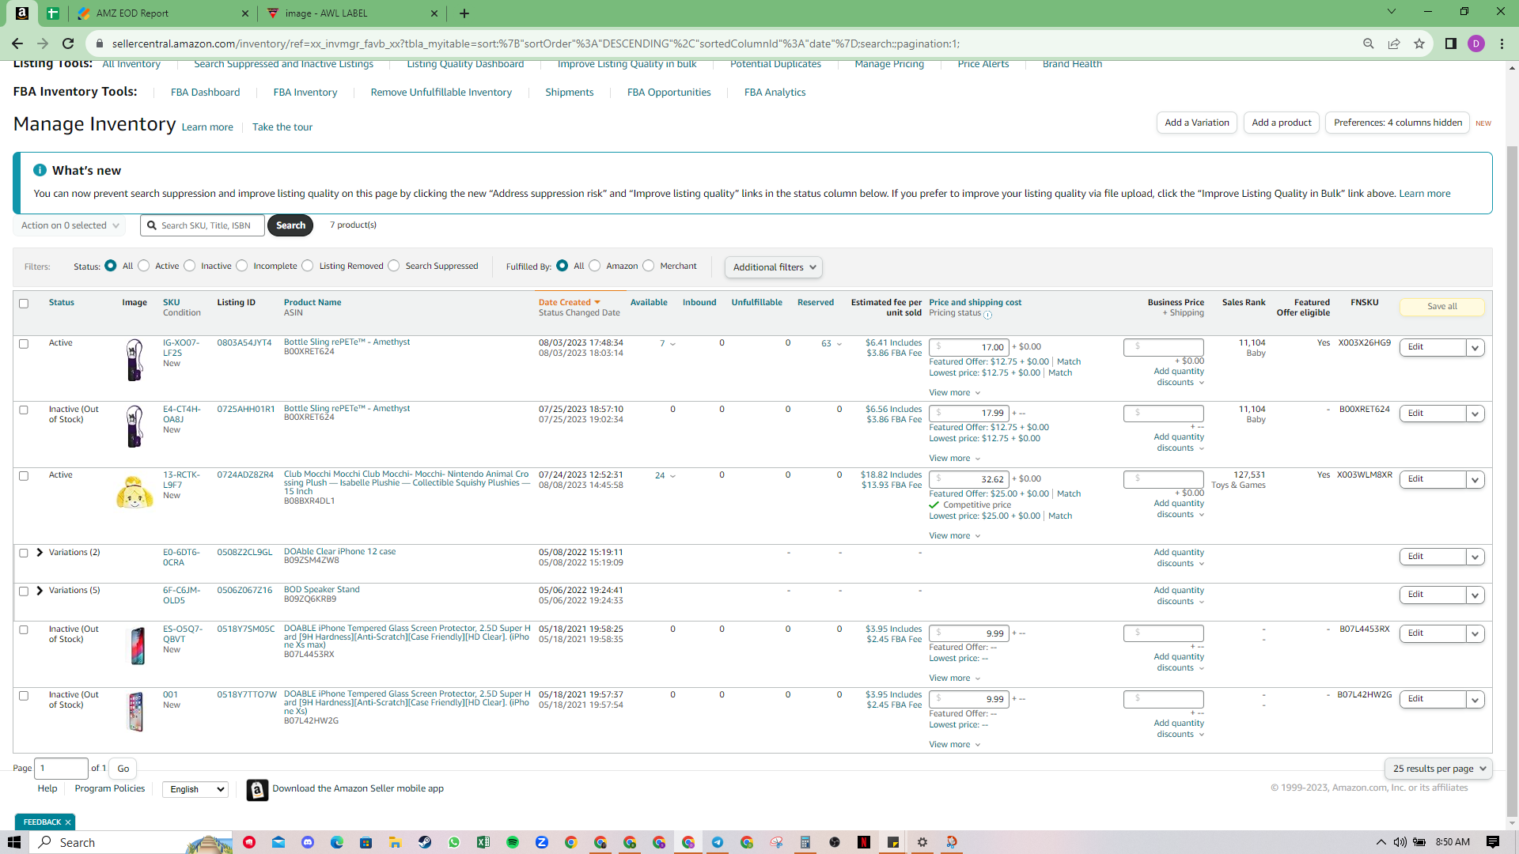Open the FBA Dashboard menu link
This screenshot has height=854, width=1519.
205,93
